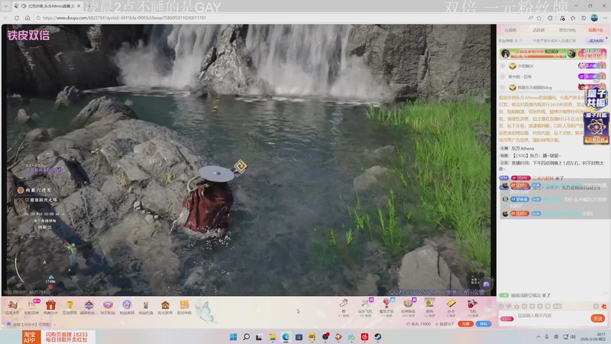Open the golden trophy activity icon
The height and width of the screenshot is (344, 611).
point(70,307)
